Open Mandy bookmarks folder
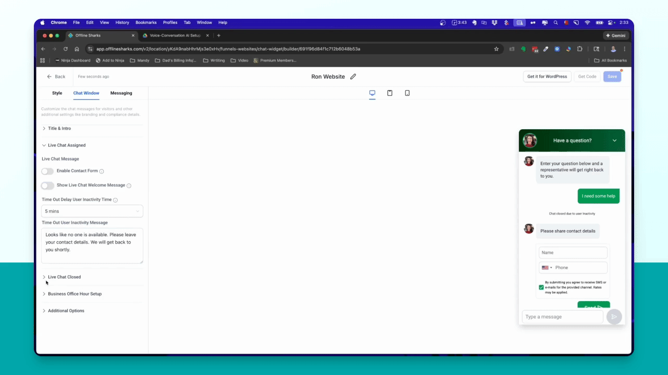 140,60
